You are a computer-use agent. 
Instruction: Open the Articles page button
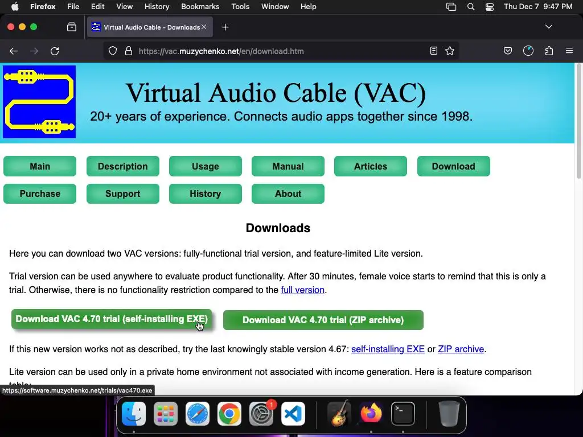click(x=371, y=166)
